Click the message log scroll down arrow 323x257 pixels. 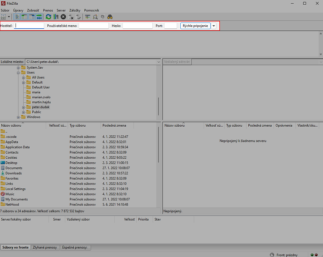[x=321, y=55]
